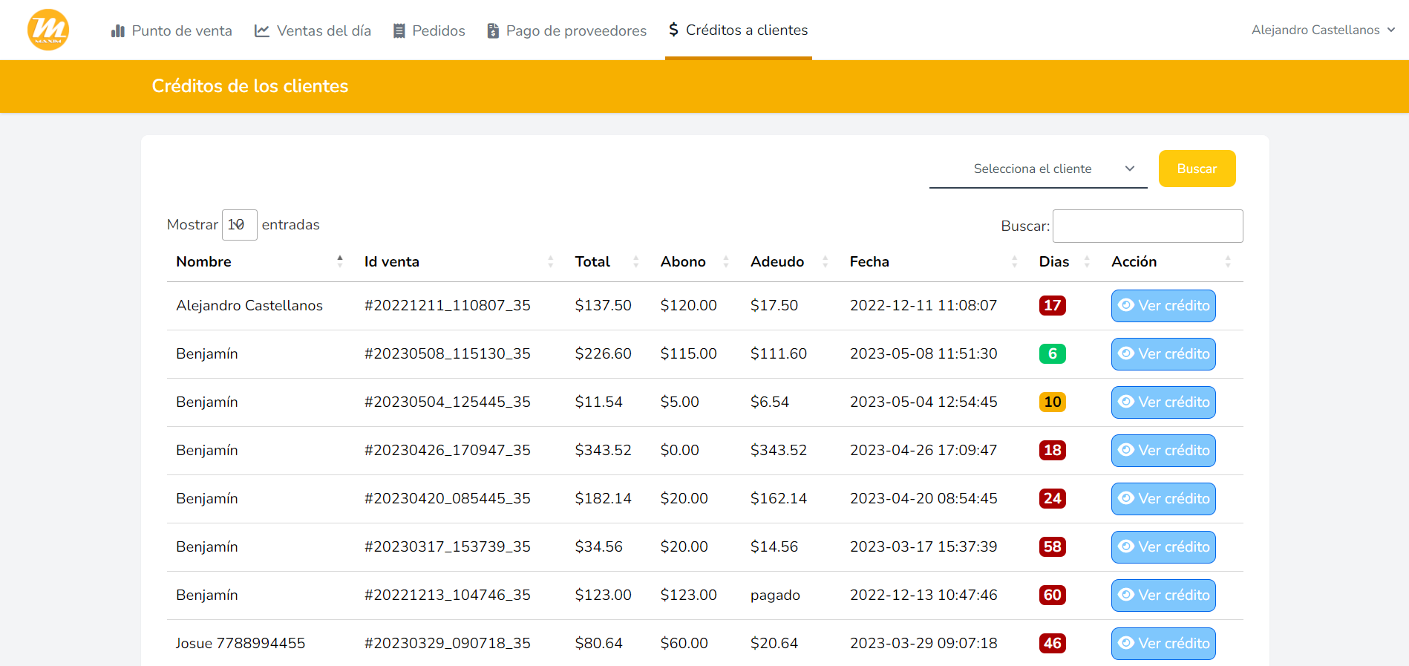1409x666 pixels.
Task: Click the yellow Buscar button
Action: pos(1197,169)
